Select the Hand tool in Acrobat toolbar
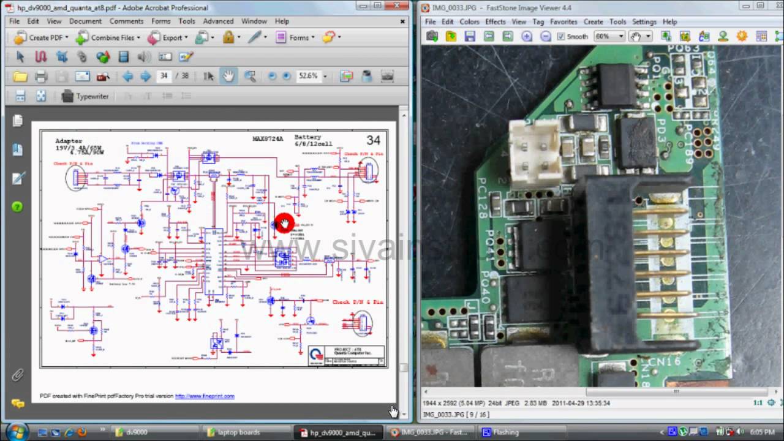Screen dimensions: 784x441 (228, 77)
